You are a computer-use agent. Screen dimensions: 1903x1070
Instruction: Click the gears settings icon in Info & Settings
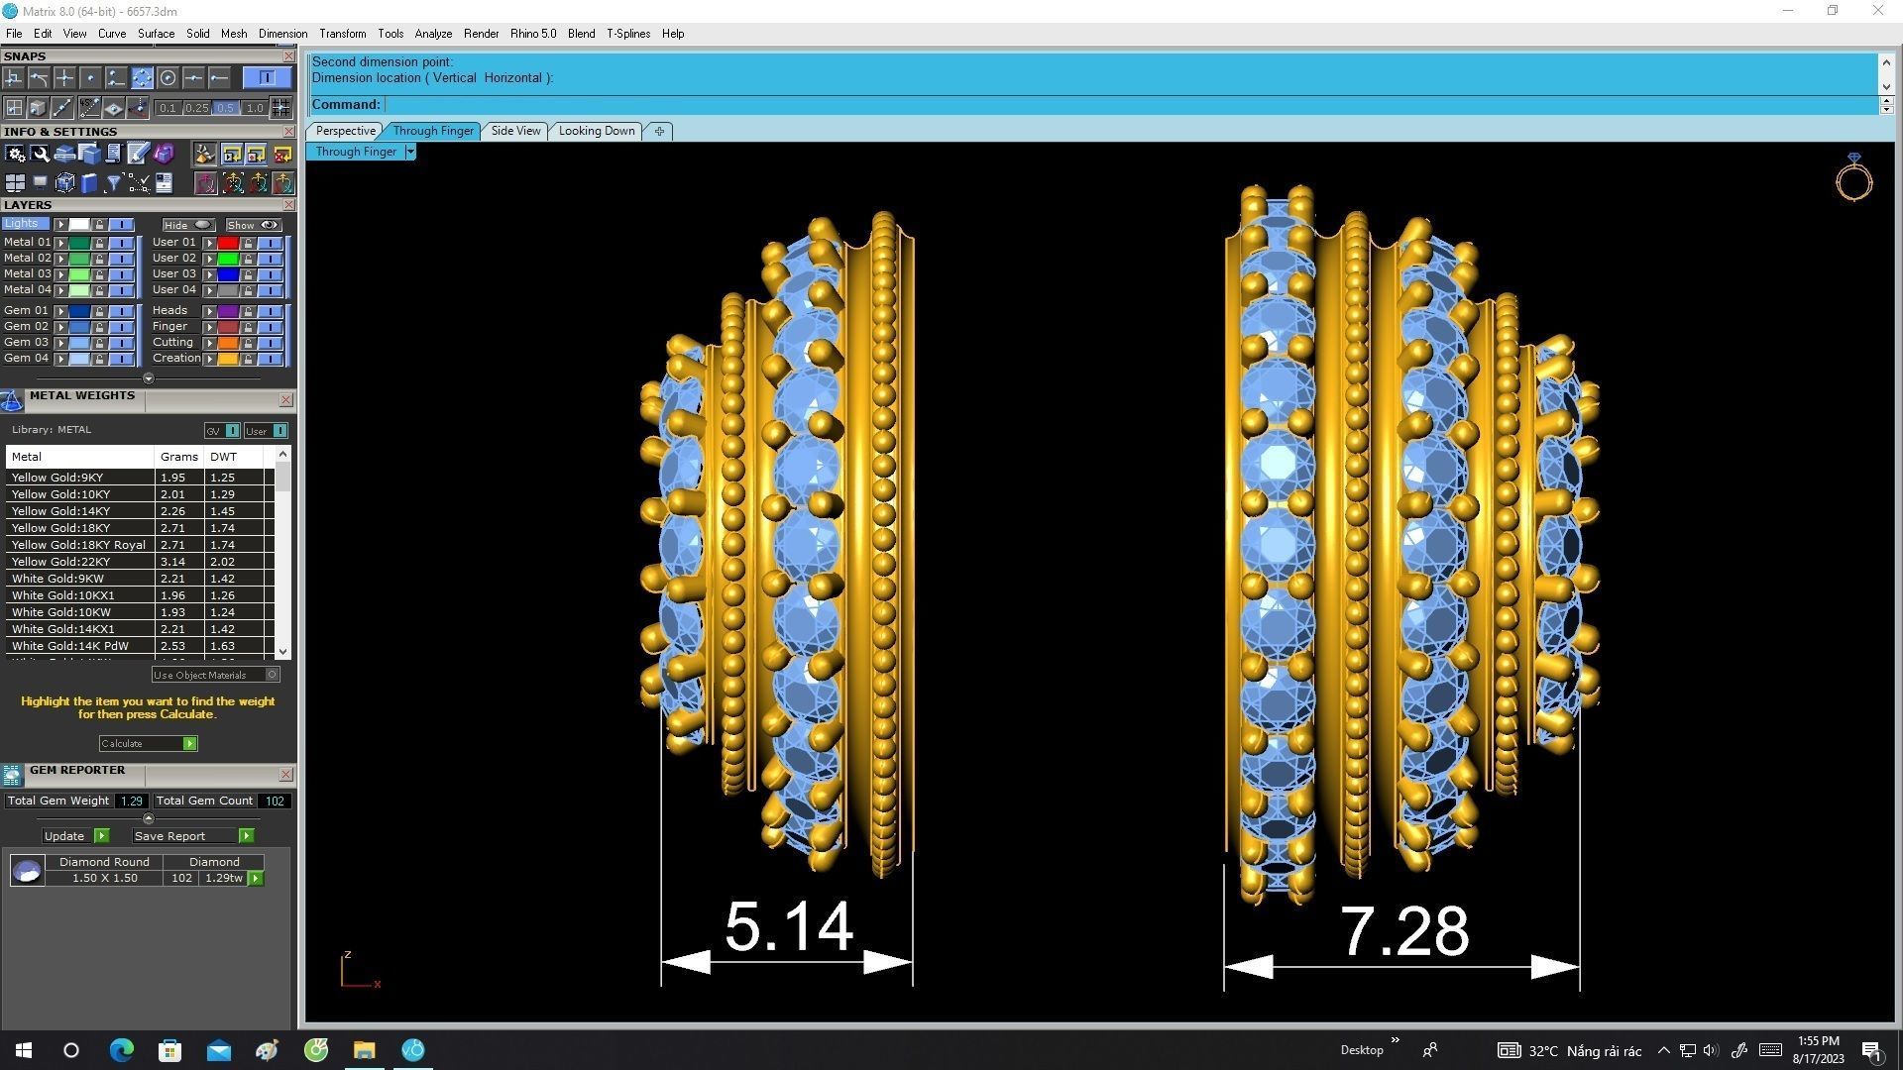tap(15, 154)
